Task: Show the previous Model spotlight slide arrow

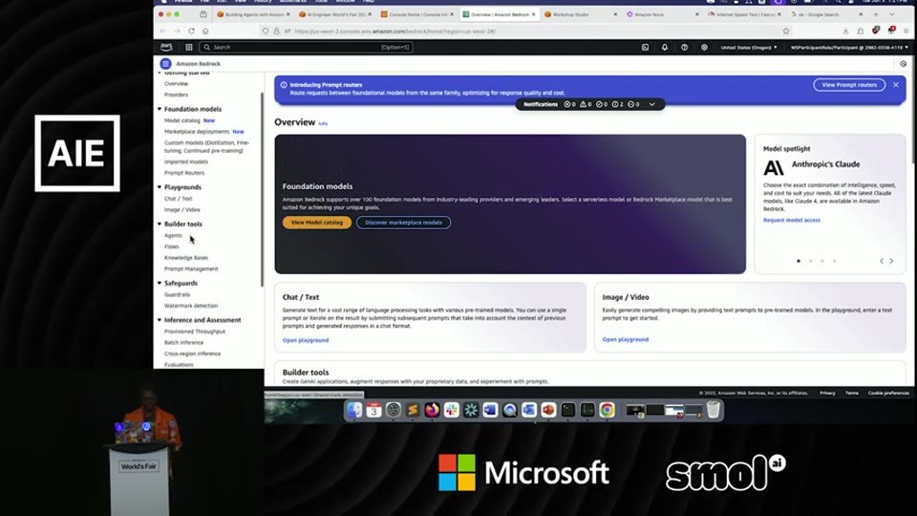Action: [x=882, y=261]
